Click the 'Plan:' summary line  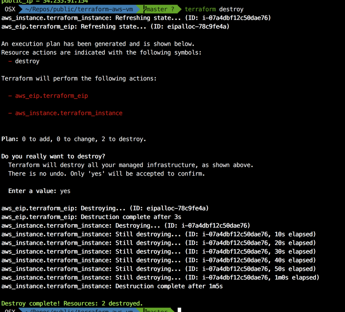coord(74,139)
